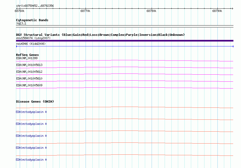Image resolution: width=241 pixels, height=168 pixels.
Task: Select the EDA|NM_001005612 transcript label
Action: tap(29, 72)
